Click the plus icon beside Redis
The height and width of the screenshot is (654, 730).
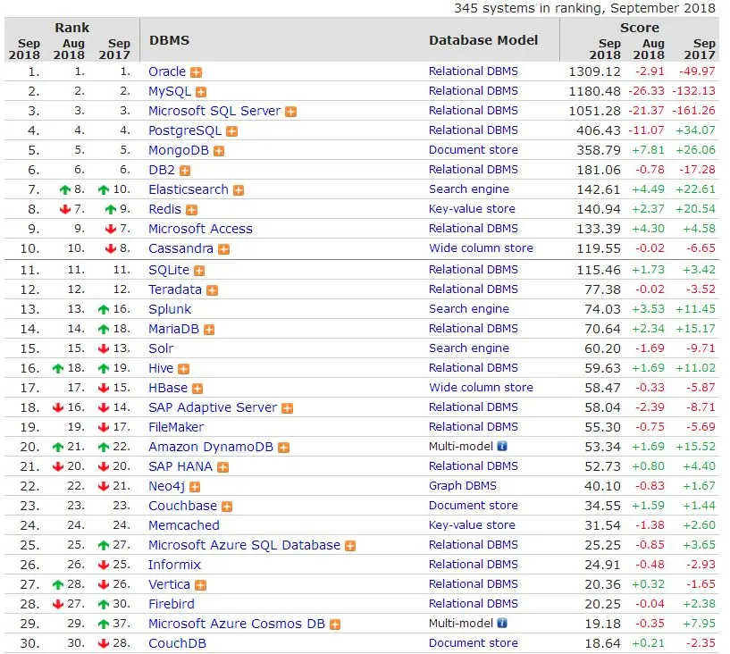click(x=192, y=210)
